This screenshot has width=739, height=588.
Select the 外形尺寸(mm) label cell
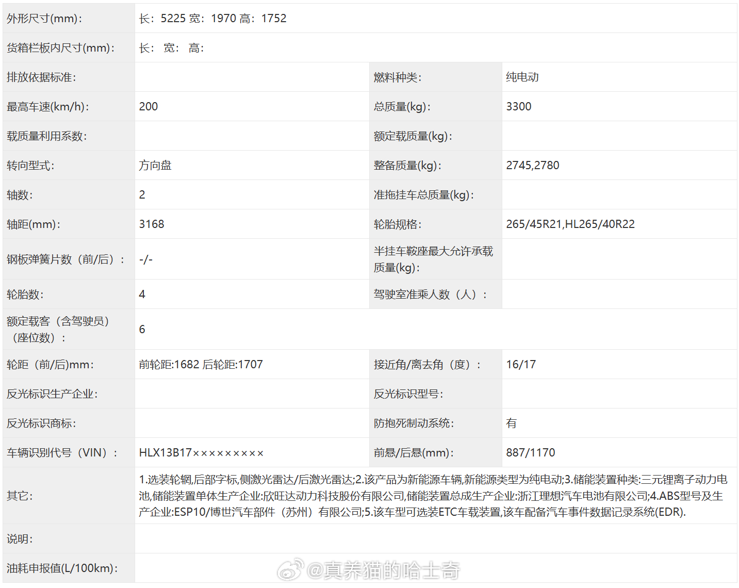click(x=69, y=19)
